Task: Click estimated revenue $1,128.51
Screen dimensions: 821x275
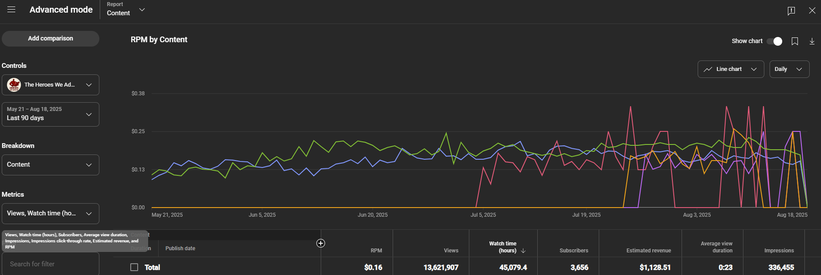Action: (655, 267)
